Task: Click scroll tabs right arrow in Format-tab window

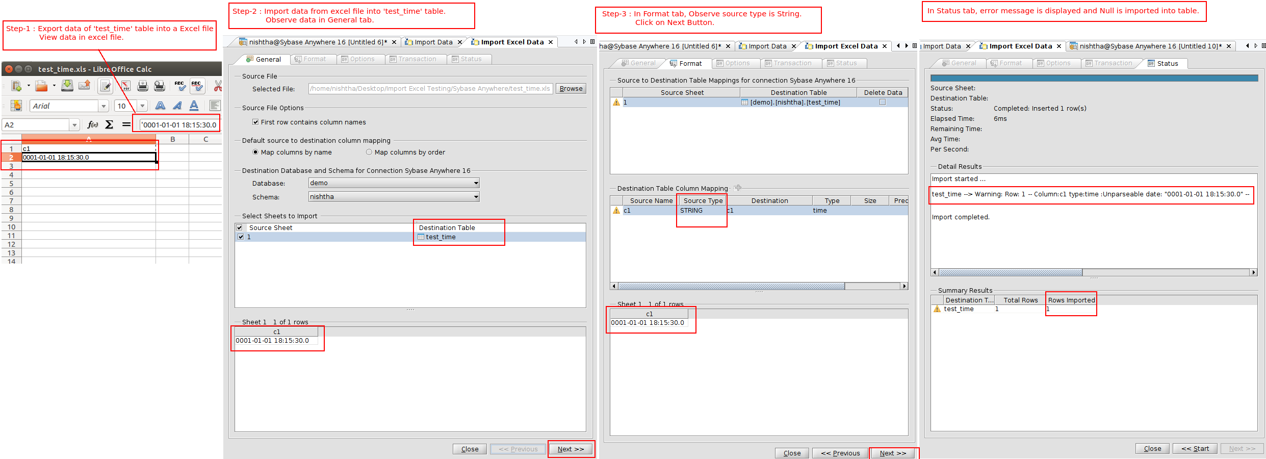Action: click(907, 46)
